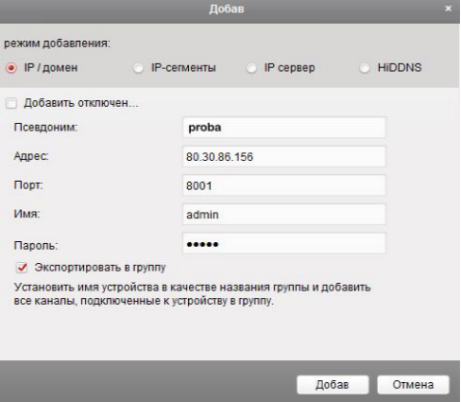Viewport: 461px width, 402px height.
Task: Select the IP / домен radio button
Action: 11,68
